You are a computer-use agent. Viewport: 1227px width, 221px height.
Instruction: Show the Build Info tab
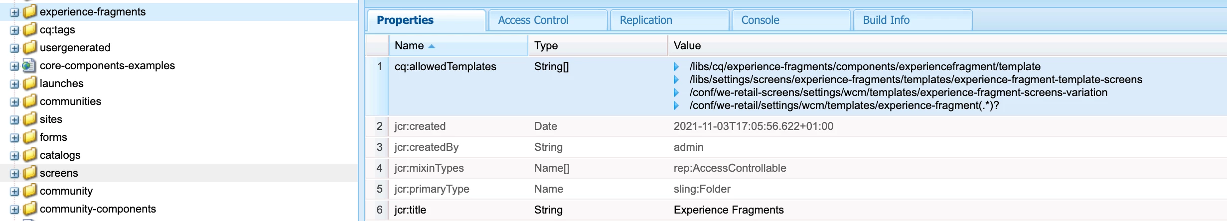coord(886,20)
